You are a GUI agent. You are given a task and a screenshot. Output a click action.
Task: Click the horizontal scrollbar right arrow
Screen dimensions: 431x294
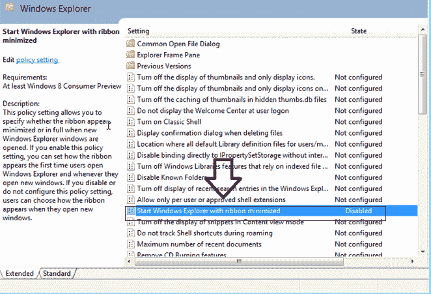(412, 261)
